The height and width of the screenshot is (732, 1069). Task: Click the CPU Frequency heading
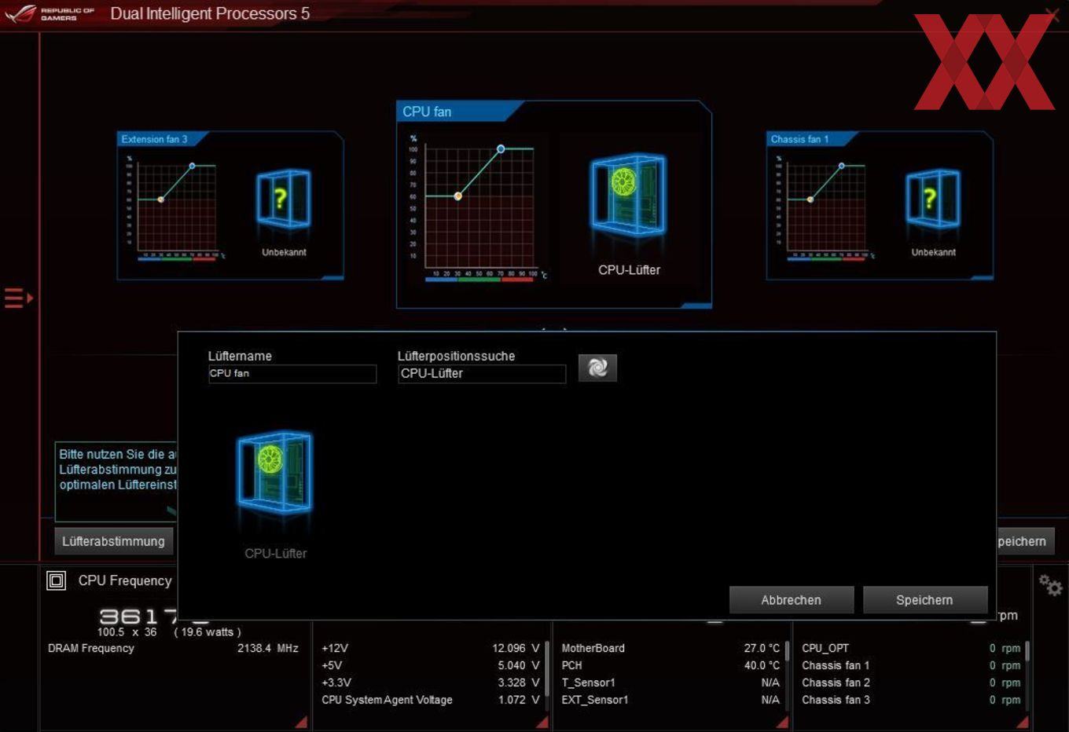125,580
